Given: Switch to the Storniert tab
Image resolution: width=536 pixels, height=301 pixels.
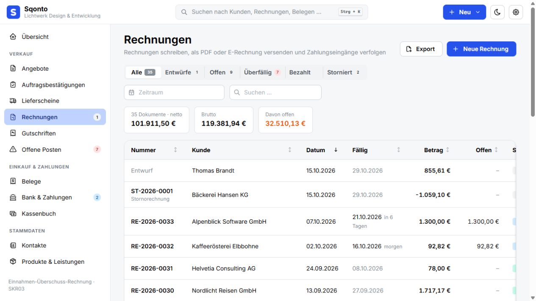Looking at the screenshot, I should click(x=344, y=72).
